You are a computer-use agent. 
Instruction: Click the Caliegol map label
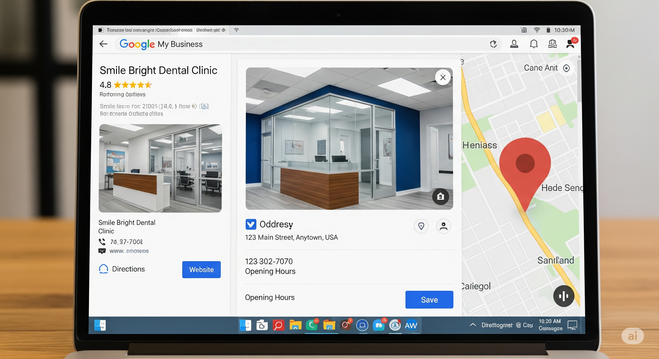point(476,286)
